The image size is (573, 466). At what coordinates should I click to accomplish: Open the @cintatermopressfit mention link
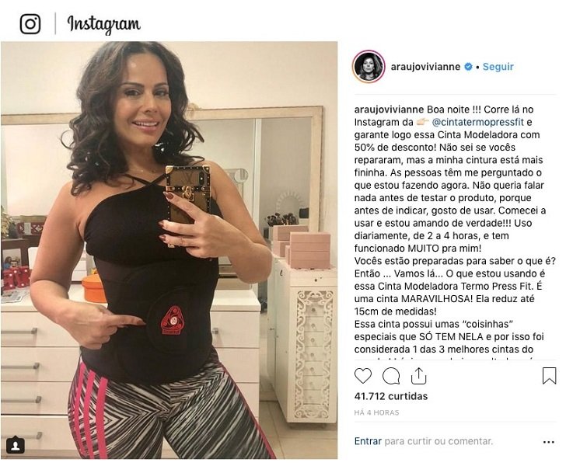click(x=477, y=122)
